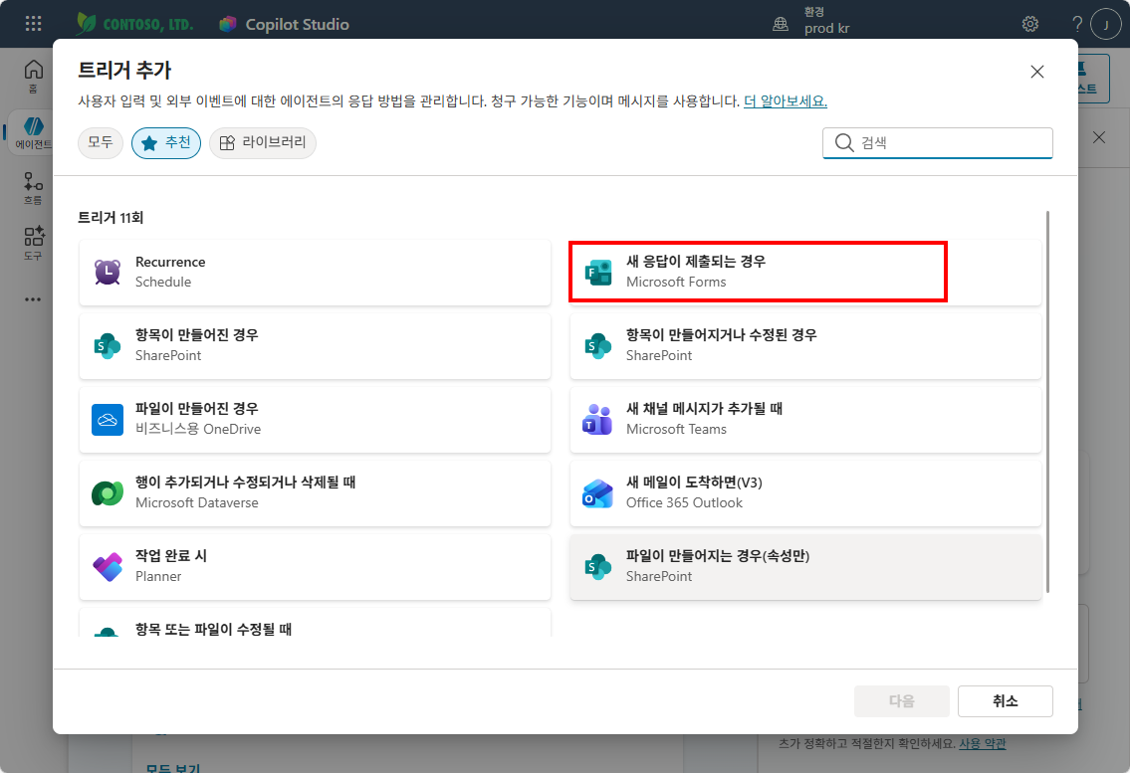The width and height of the screenshot is (1130, 773).
Task: Open the user account avatar J
Action: [x=1105, y=24]
